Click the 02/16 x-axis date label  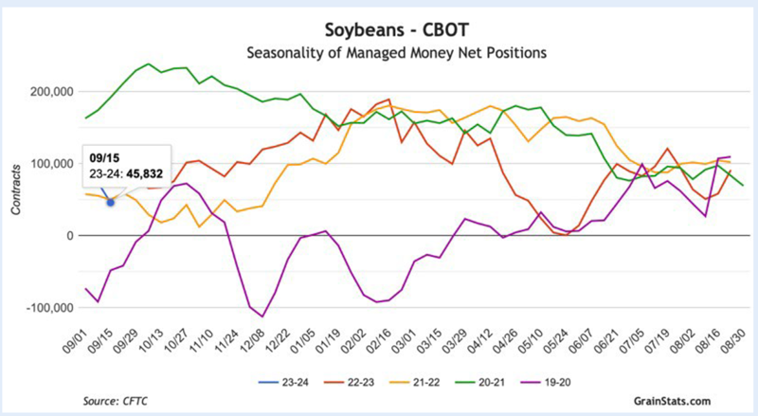click(378, 341)
